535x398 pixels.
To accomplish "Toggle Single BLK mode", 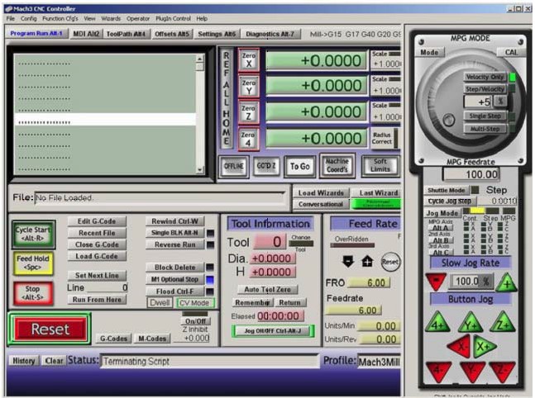I will [174, 233].
